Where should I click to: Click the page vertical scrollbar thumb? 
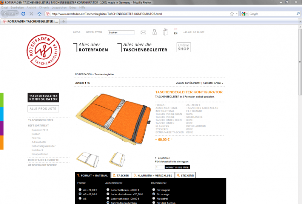pyautogui.click(x=300, y=62)
